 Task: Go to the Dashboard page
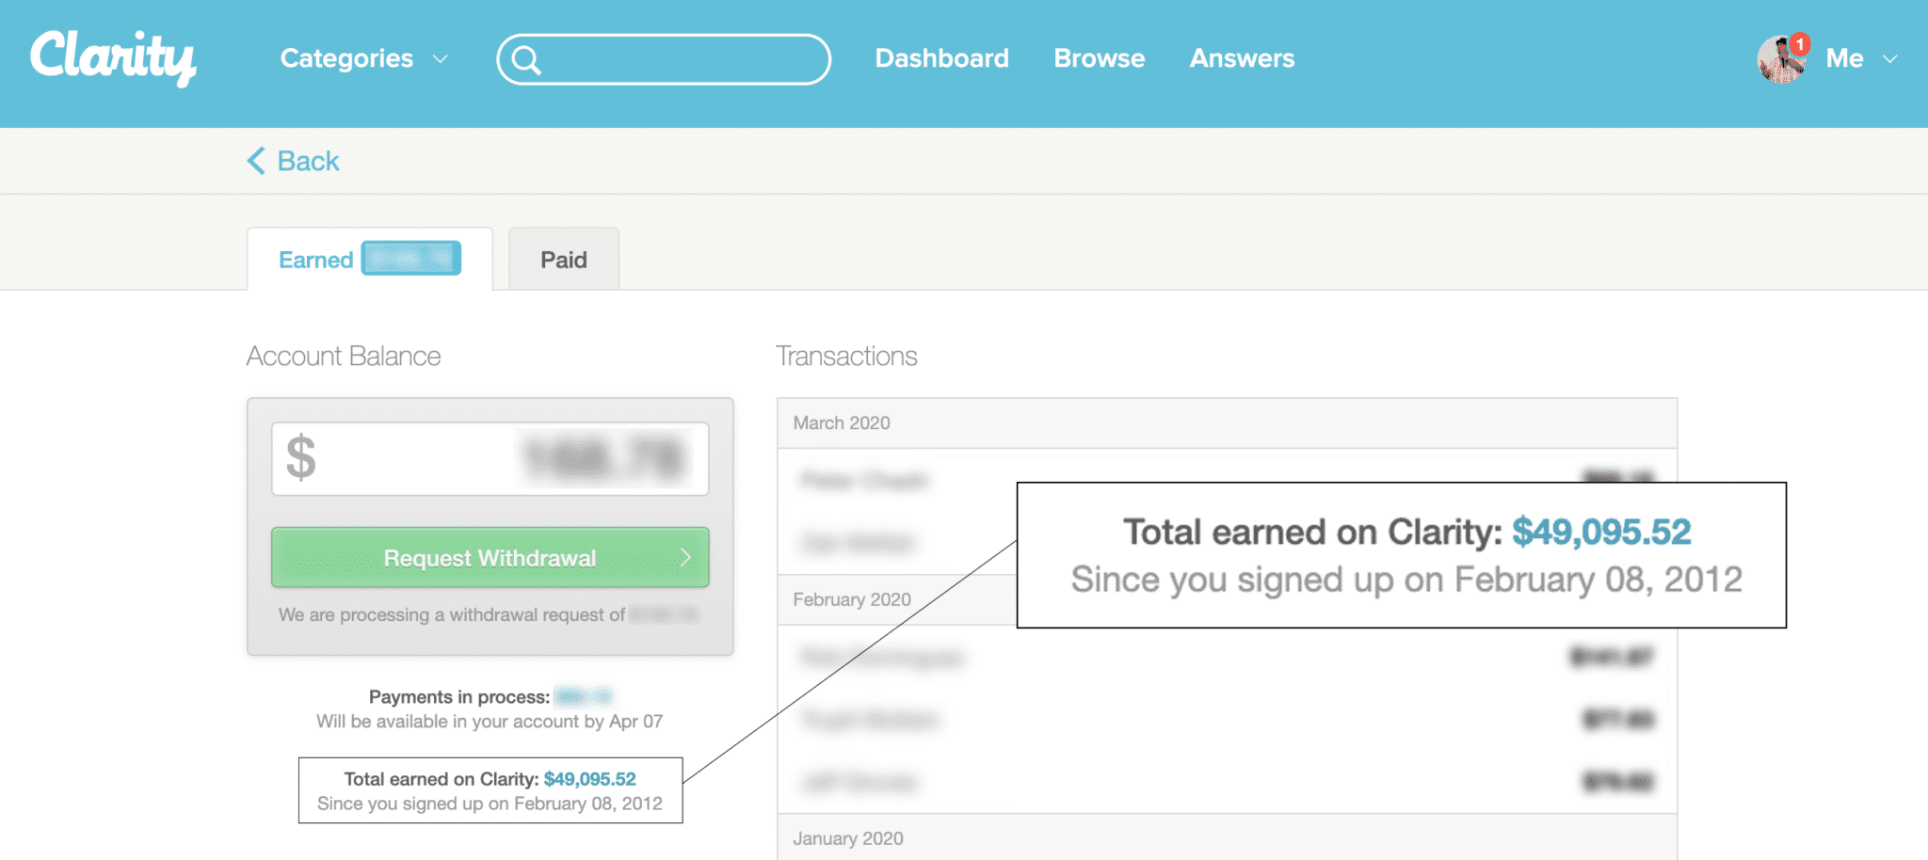[x=941, y=58]
